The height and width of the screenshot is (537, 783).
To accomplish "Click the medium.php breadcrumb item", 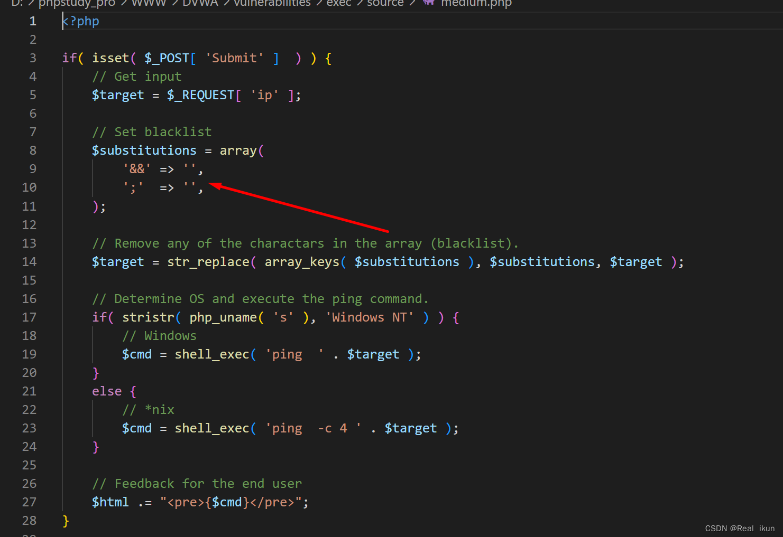I will (x=476, y=3).
